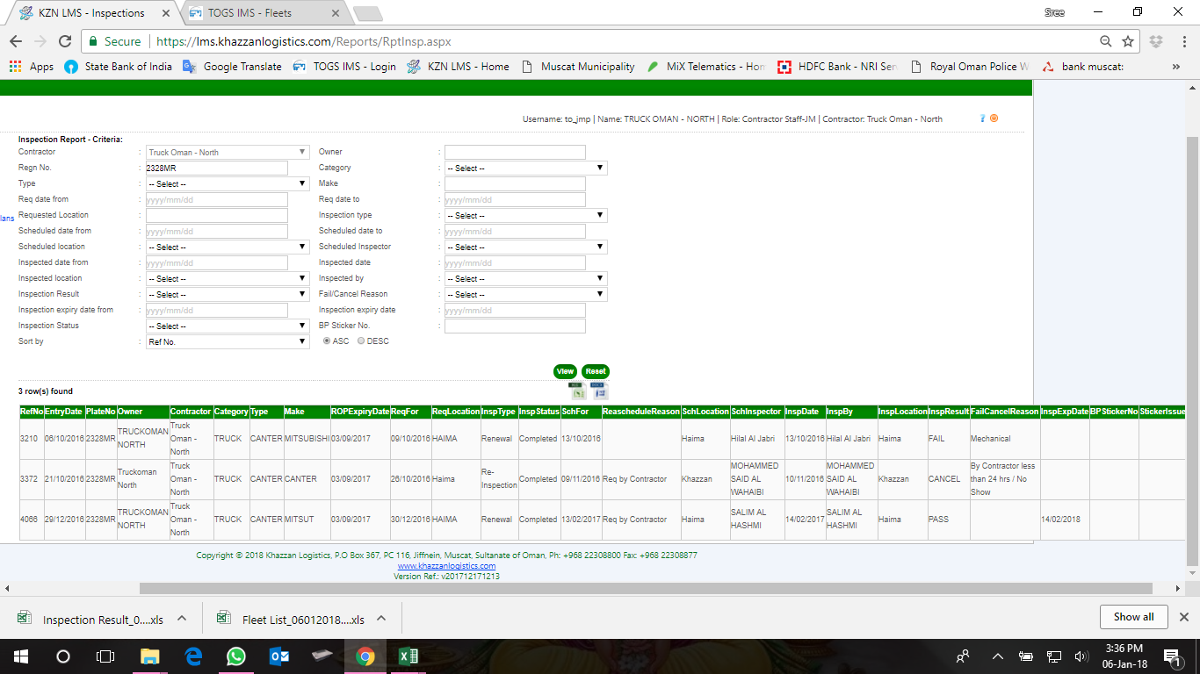Bookmark this page with the star icon
Image resolution: width=1200 pixels, height=674 pixels.
(1128, 41)
